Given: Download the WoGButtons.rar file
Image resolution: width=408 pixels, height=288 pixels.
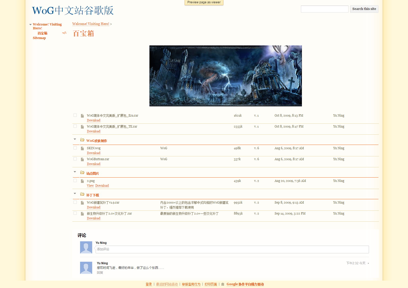Looking at the screenshot, I should tap(94, 164).
